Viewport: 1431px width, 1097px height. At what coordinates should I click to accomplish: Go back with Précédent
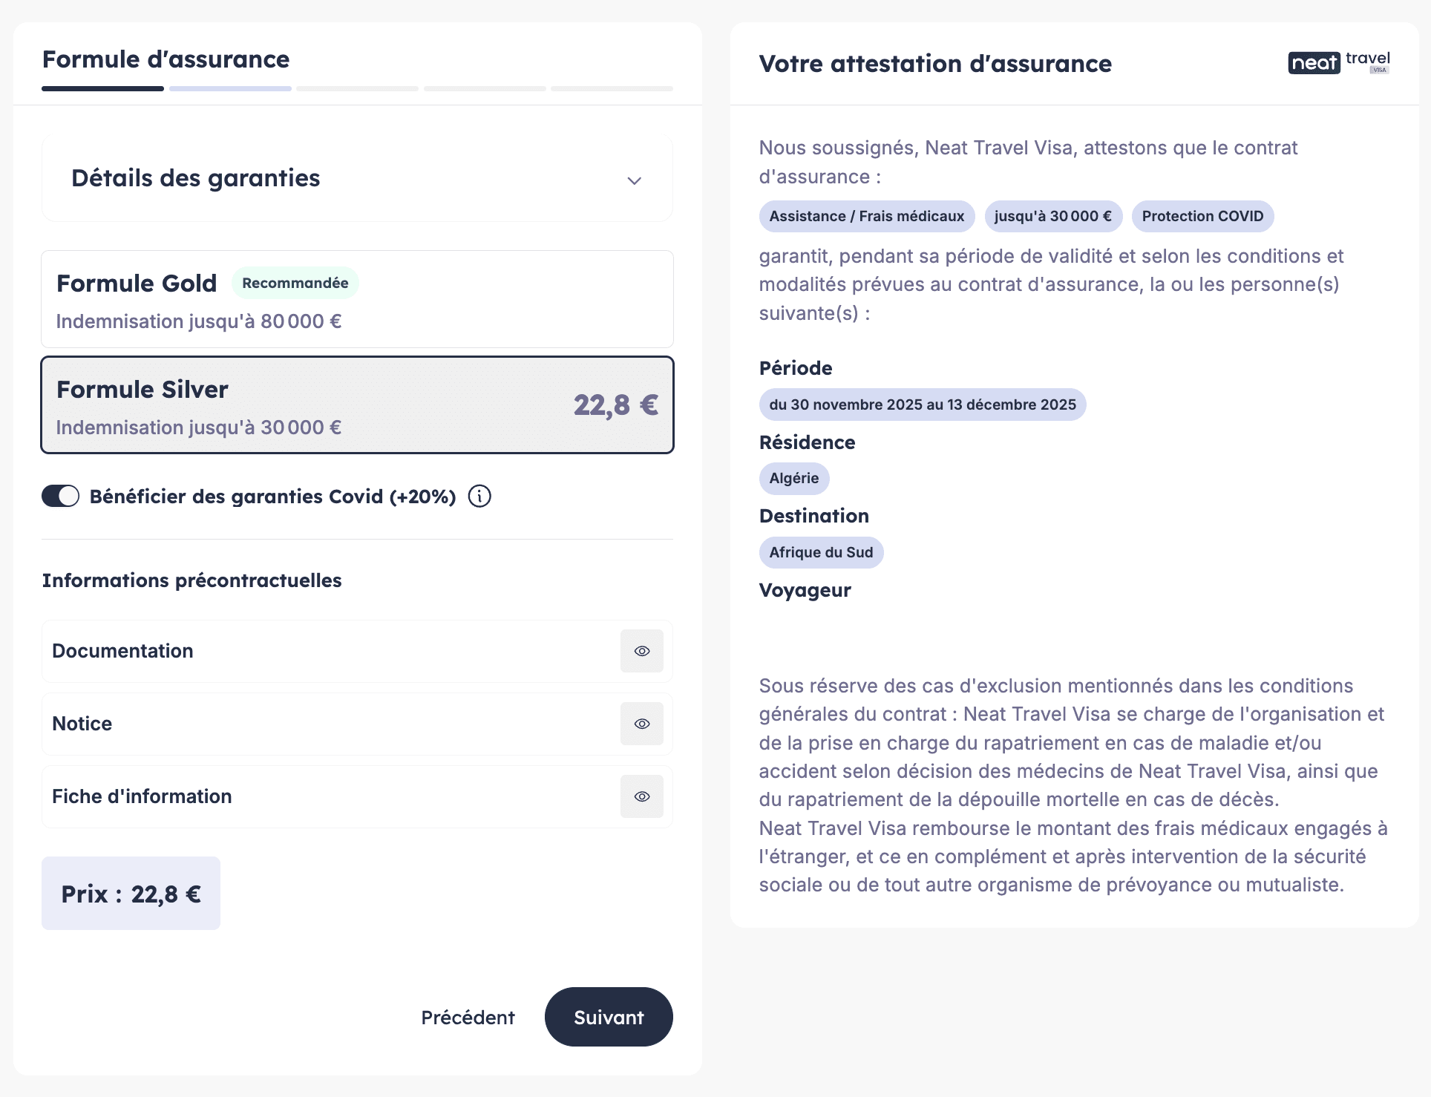(468, 1017)
